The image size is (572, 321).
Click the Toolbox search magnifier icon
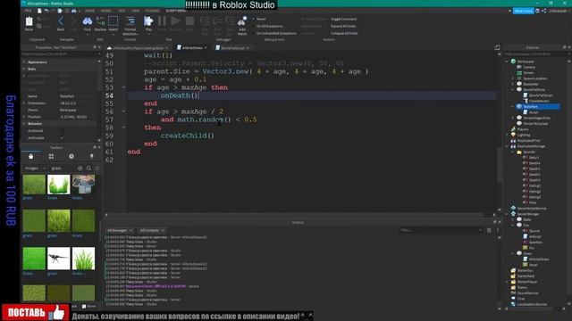click(x=88, y=169)
